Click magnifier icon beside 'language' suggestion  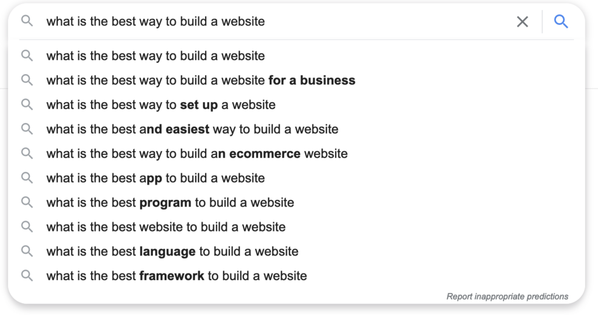pos(27,251)
